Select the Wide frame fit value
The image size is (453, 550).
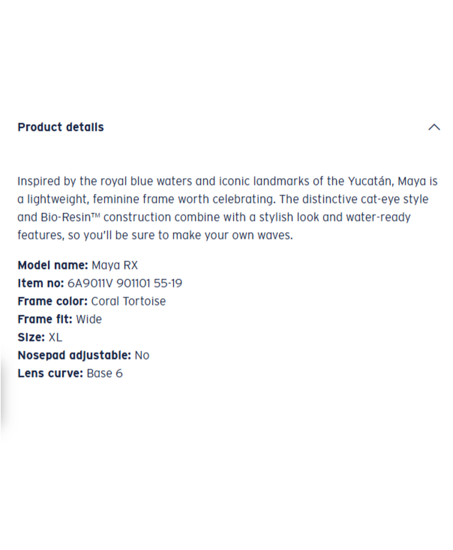pos(89,320)
